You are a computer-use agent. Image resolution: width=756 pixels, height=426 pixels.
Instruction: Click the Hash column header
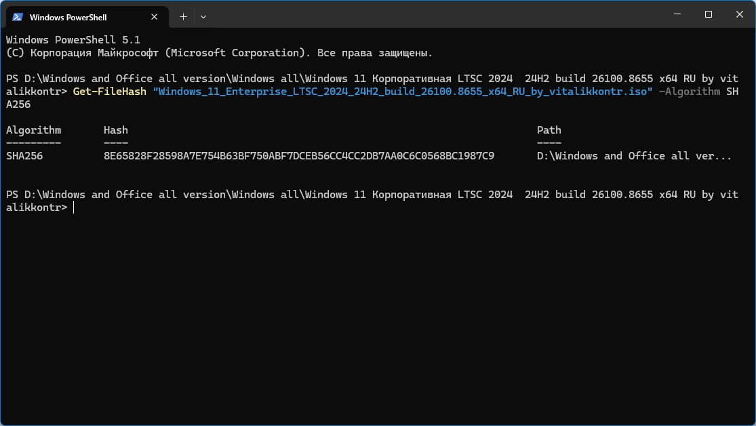point(116,130)
